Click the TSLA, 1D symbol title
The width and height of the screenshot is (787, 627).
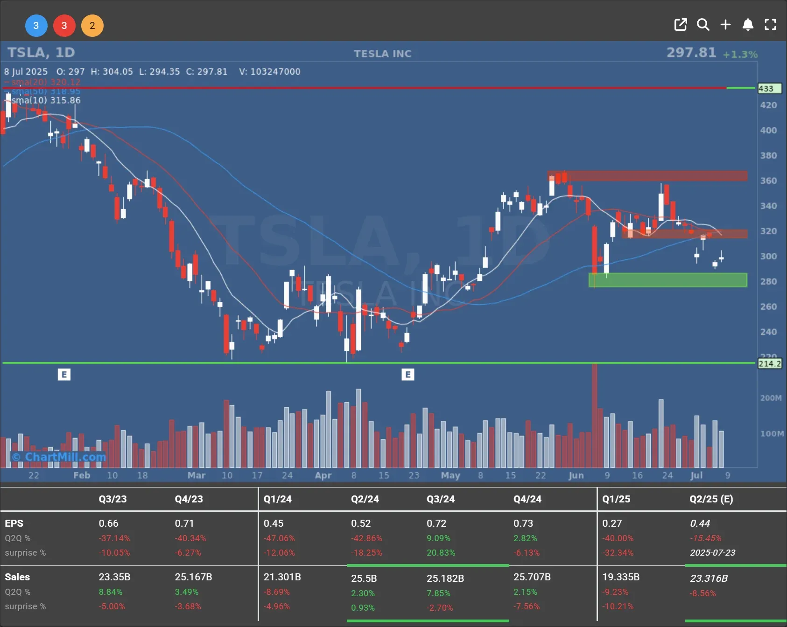tap(41, 52)
